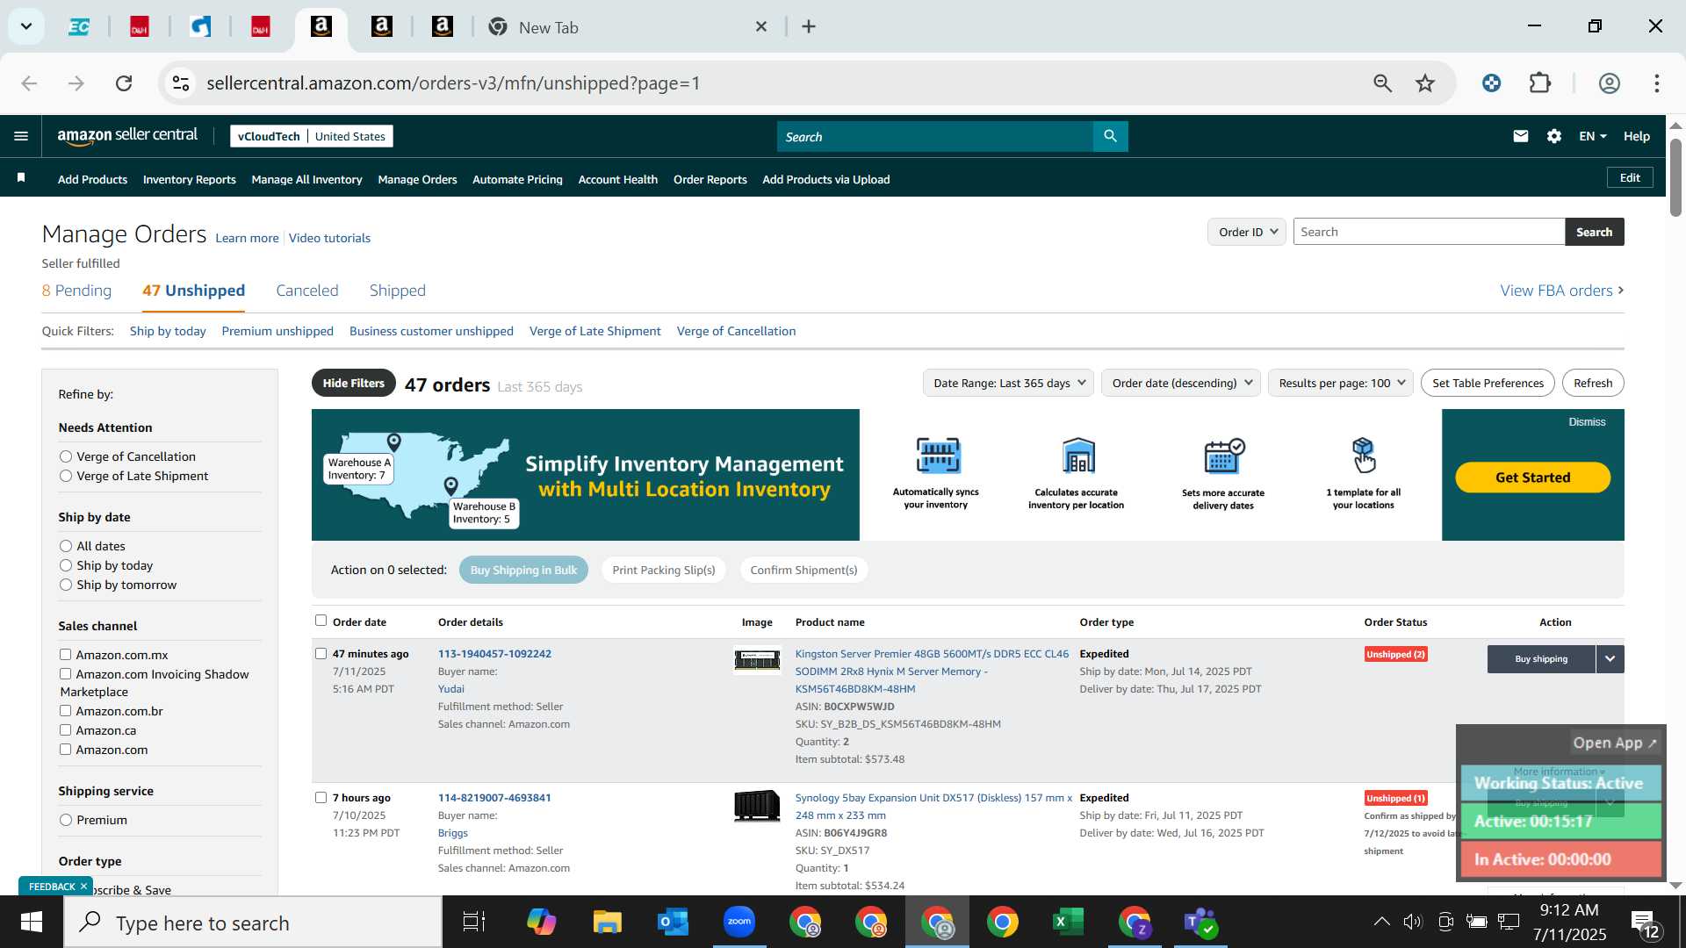Open App from the working status widget
This screenshot has width=1686, height=948.
point(1615,743)
